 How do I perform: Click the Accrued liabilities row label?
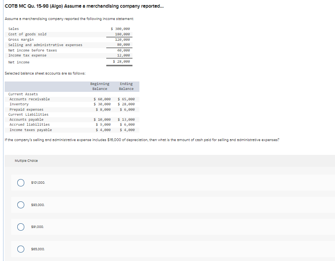[x=30, y=125]
